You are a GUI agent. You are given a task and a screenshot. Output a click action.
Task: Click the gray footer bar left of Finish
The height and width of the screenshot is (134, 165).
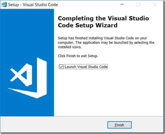pyautogui.click(x=54, y=125)
